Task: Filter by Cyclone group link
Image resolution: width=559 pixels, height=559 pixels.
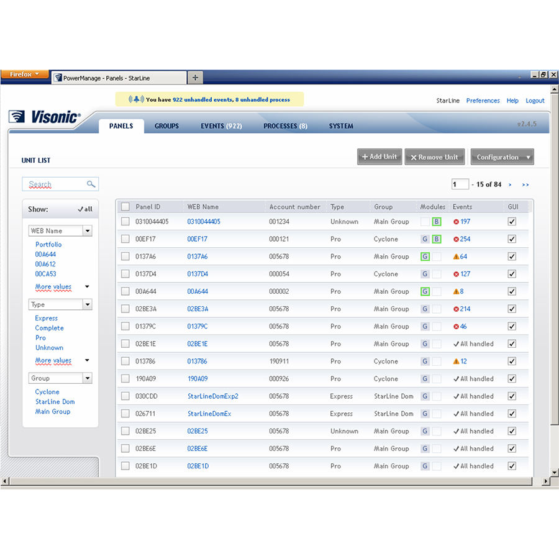Action: coord(47,391)
